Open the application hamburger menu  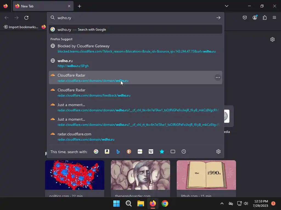(274, 17)
